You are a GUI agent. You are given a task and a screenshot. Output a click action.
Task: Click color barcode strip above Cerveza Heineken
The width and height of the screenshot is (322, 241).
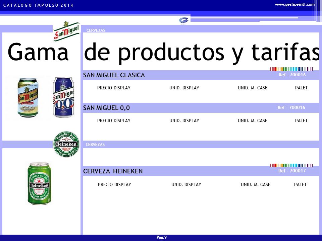click(x=291, y=165)
